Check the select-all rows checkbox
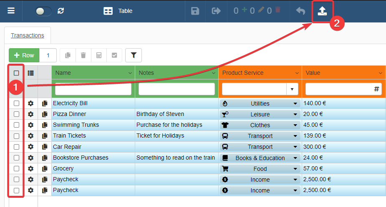 17,73
